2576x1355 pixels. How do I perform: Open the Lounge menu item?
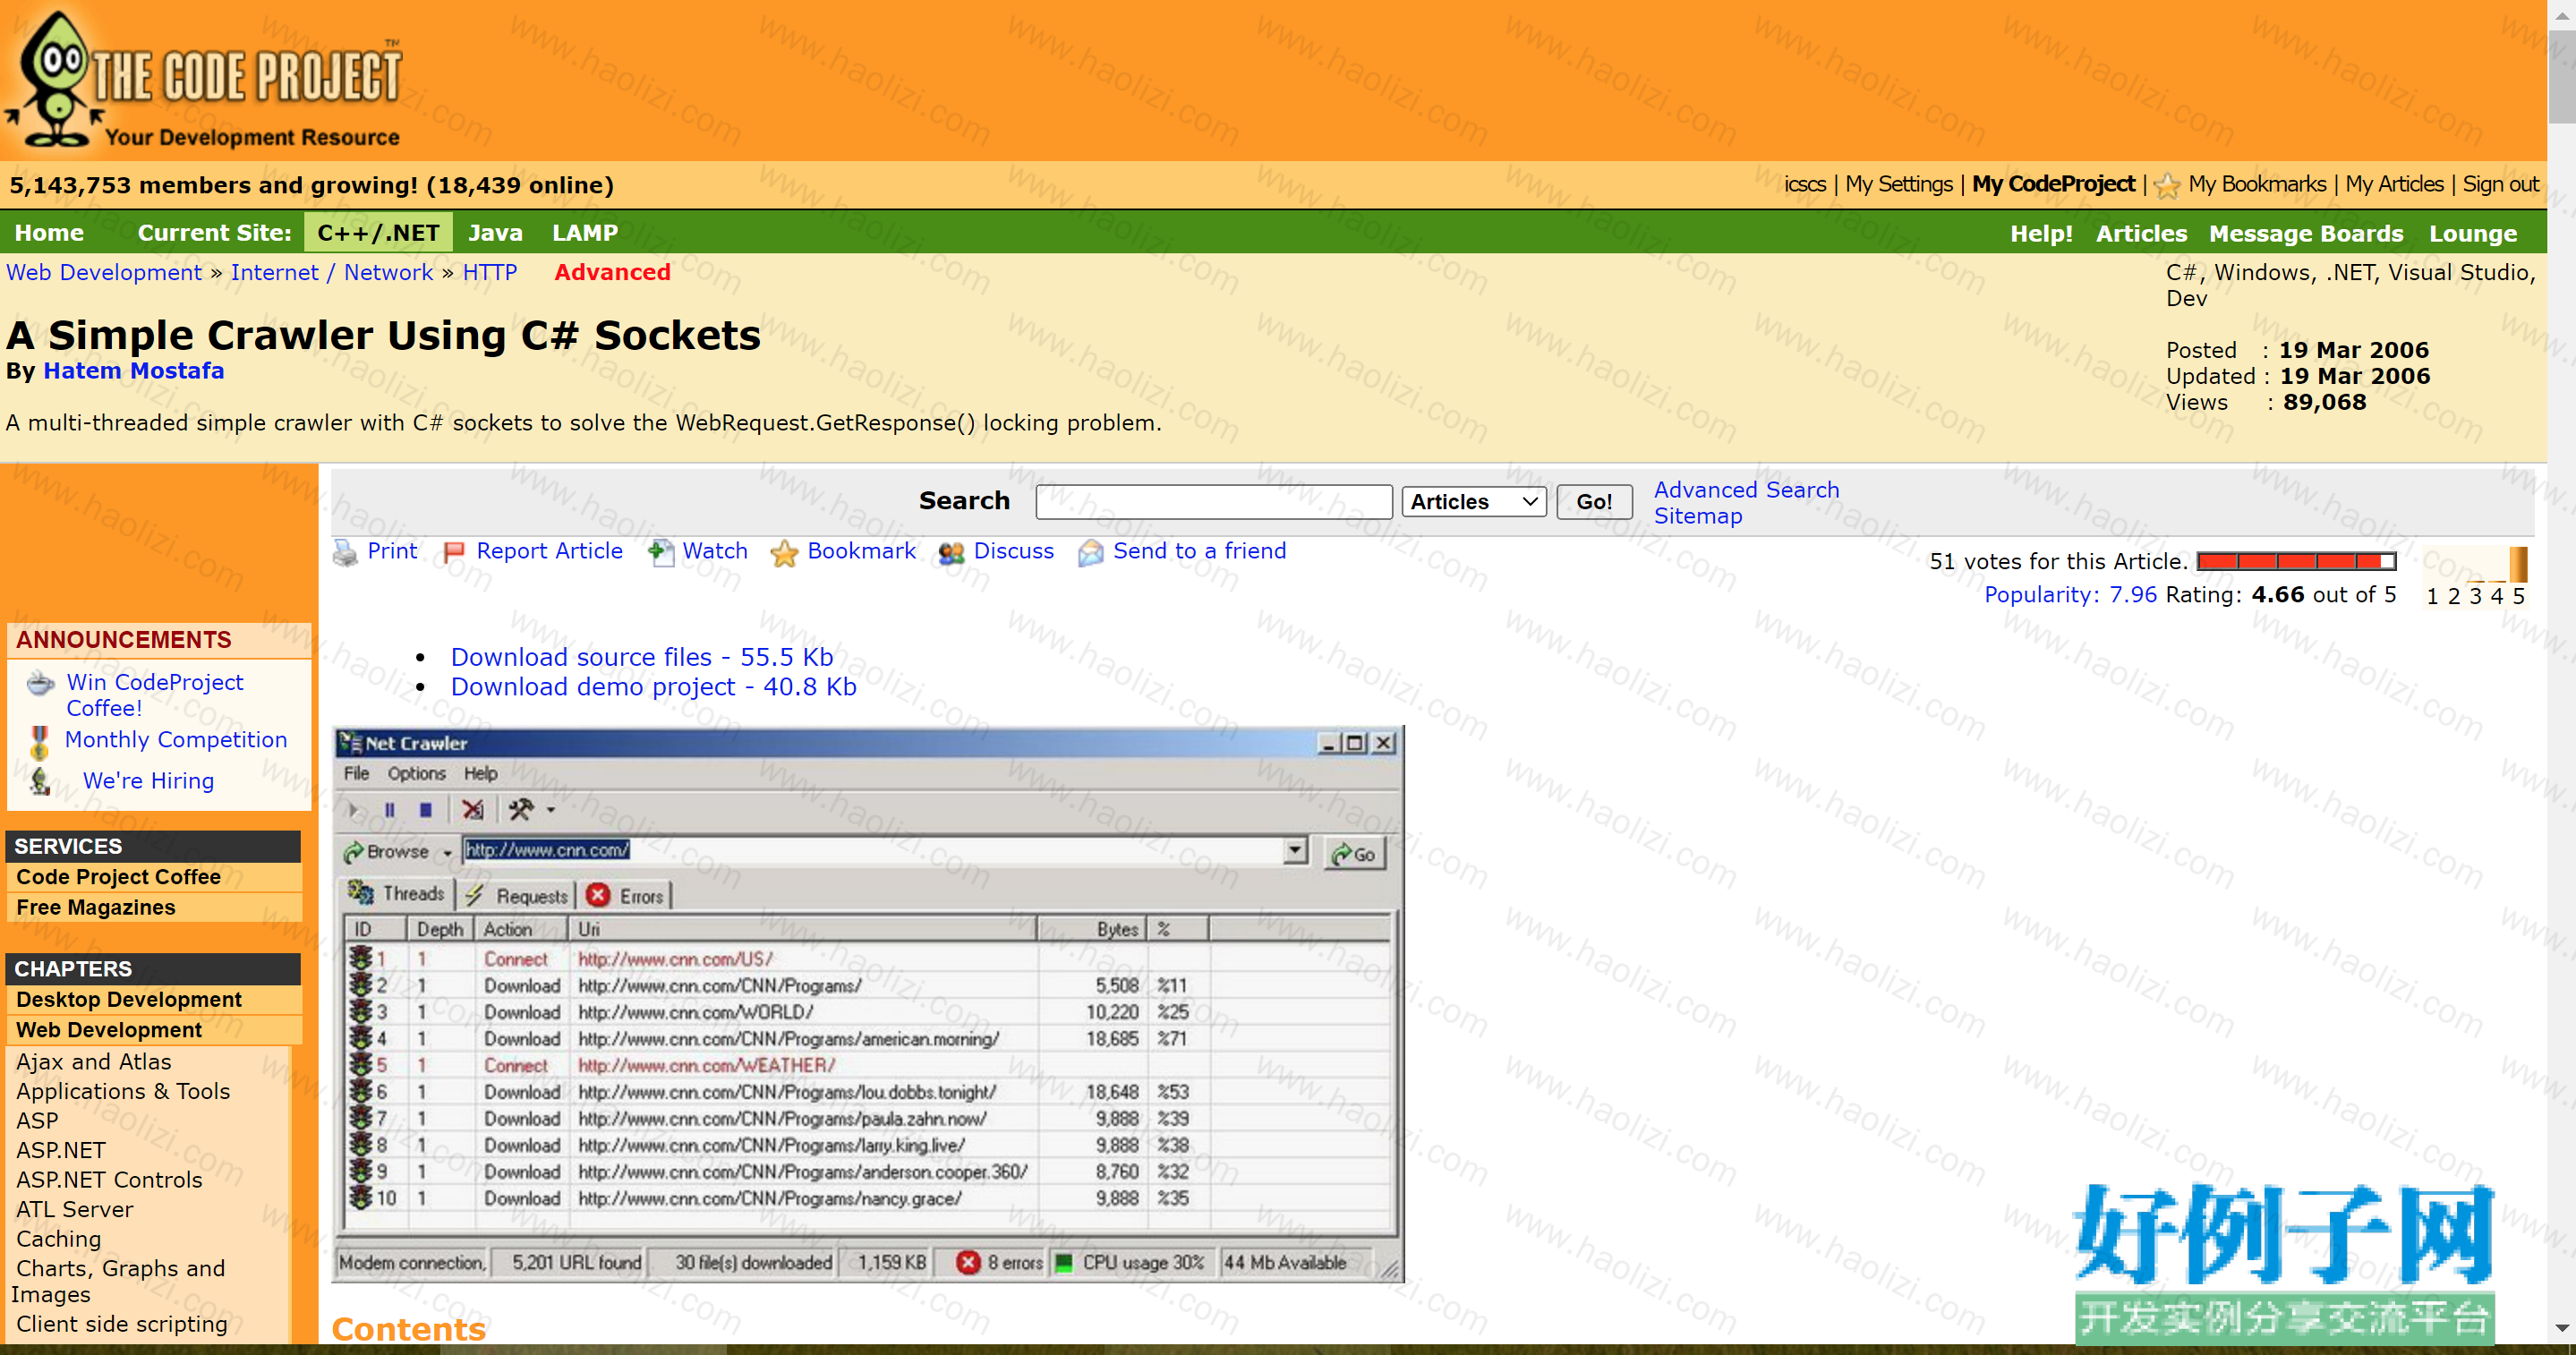tap(2472, 234)
